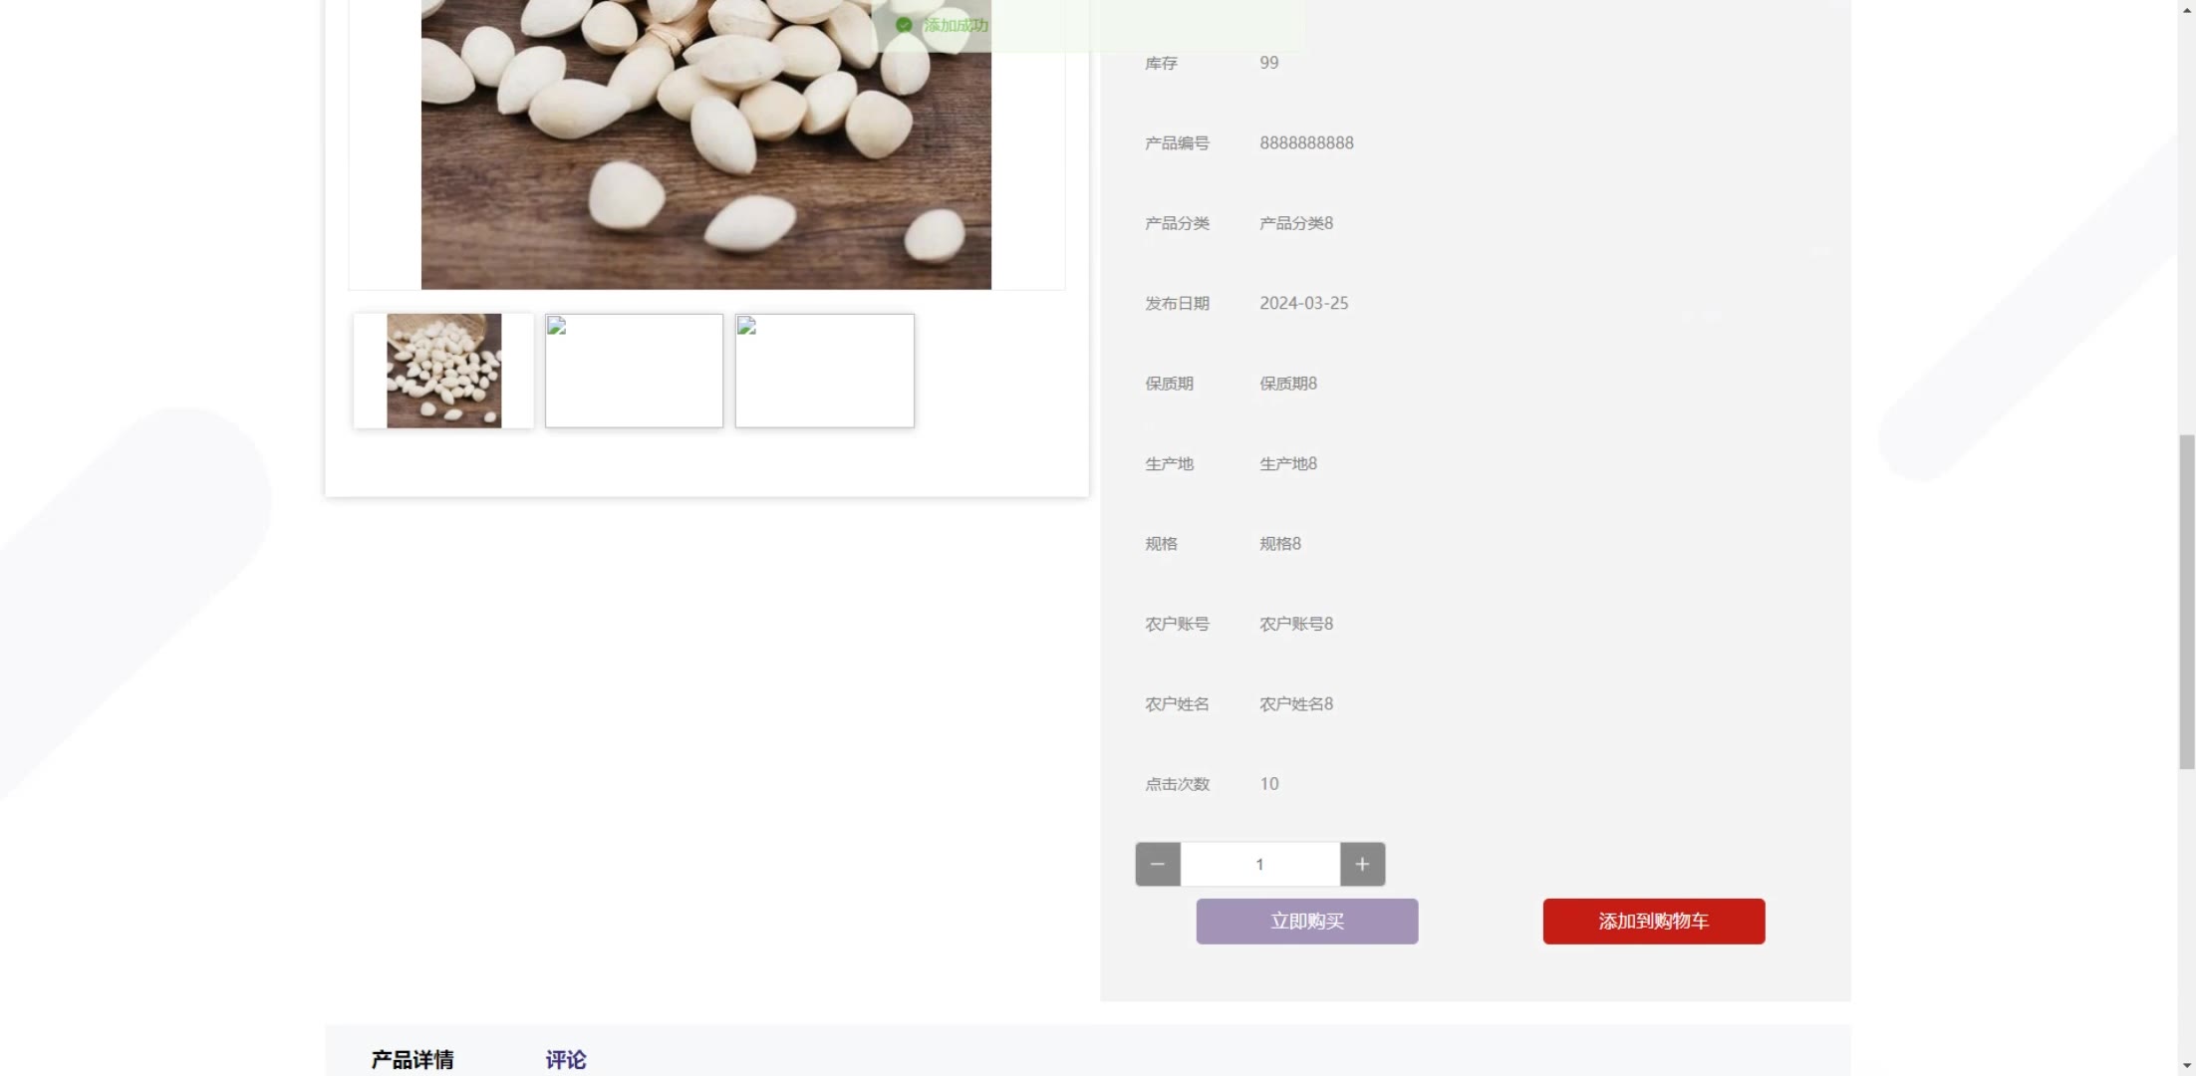
Task: Select the first ginkgo nuts thumbnail
Action: point(443,371)
